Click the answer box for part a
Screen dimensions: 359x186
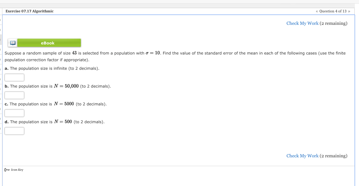14,77
